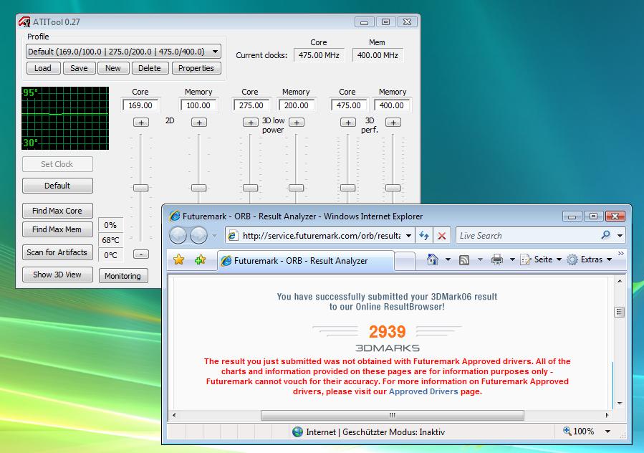Click the Load profile button

point(43,68)
